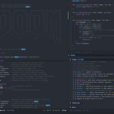Click emacs match in user-emacs-directory

point(17,57)
